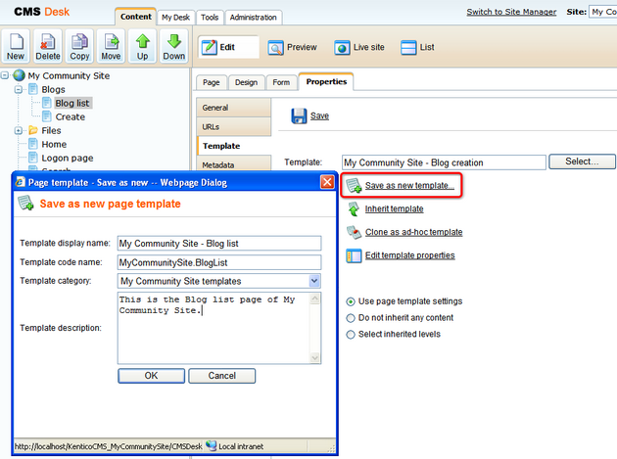Click the Files folder icon in tree
617x459 pixels.
[33, 130]
